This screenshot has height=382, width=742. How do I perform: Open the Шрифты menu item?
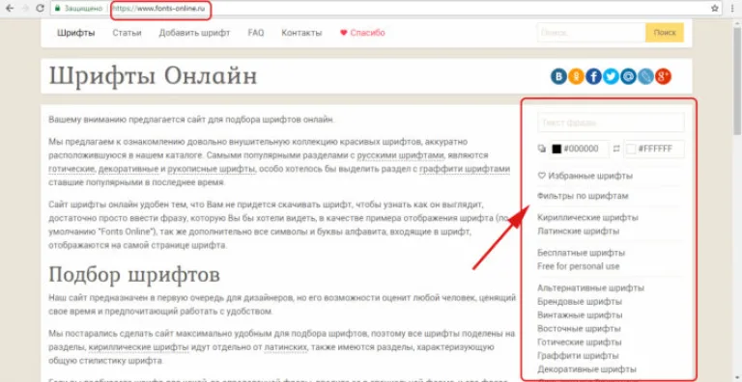76,33
